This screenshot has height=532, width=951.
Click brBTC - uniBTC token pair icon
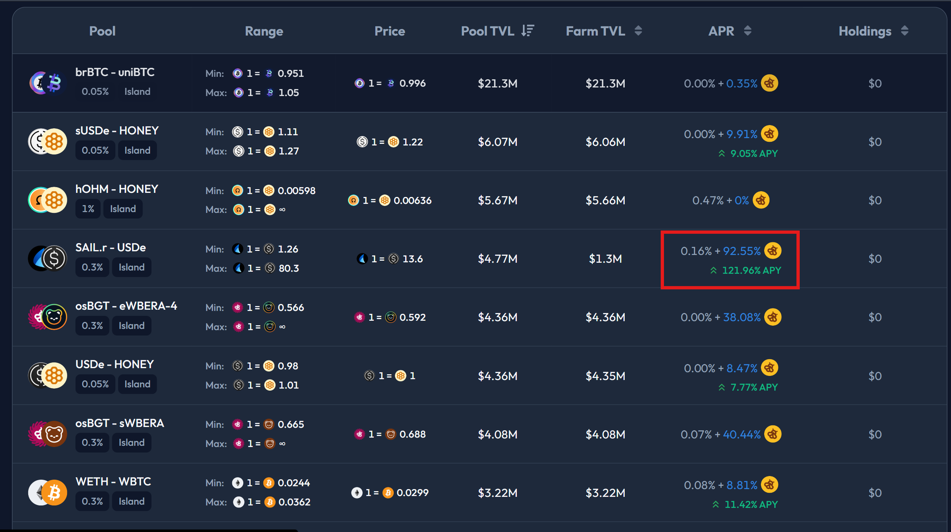coord(47,83)
